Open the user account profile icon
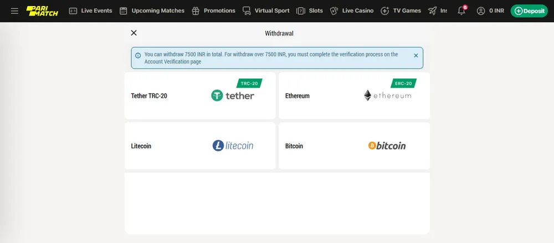The image size is (554, 243). click(480, 11)
